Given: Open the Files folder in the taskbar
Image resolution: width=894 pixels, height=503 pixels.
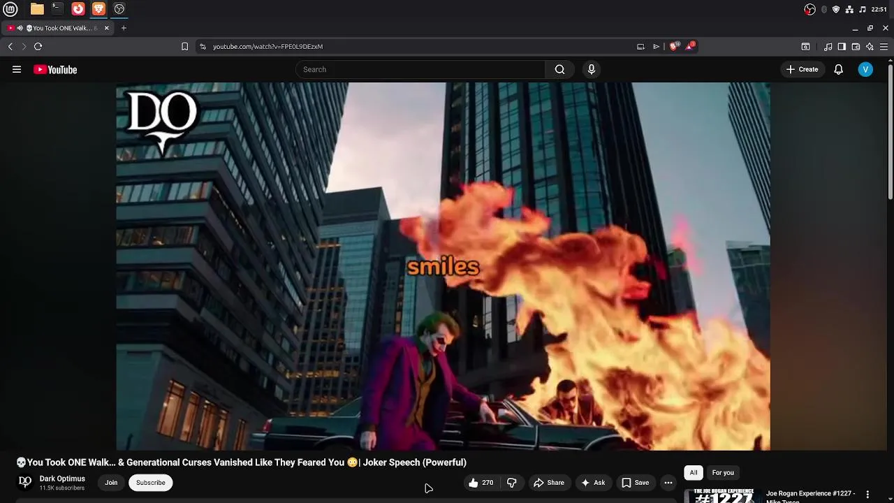Looking at the screenshot, I should point(37,9).
